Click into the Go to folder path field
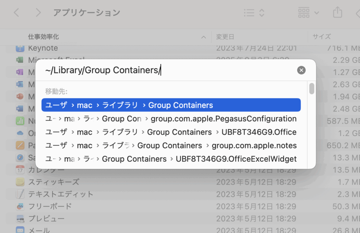Viewport: 360px width, 233px height. coord(169,70)
